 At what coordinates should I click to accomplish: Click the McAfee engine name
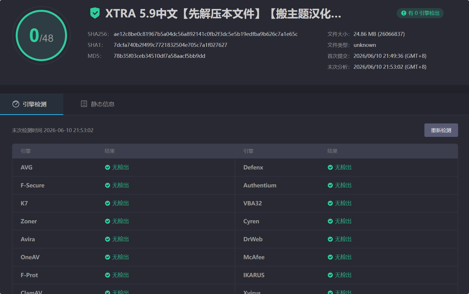pyautogui.click(x=254, y=257)
